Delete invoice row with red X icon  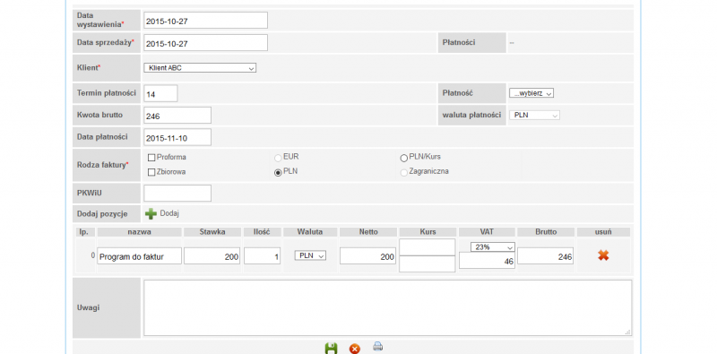[x=603, y=255]
